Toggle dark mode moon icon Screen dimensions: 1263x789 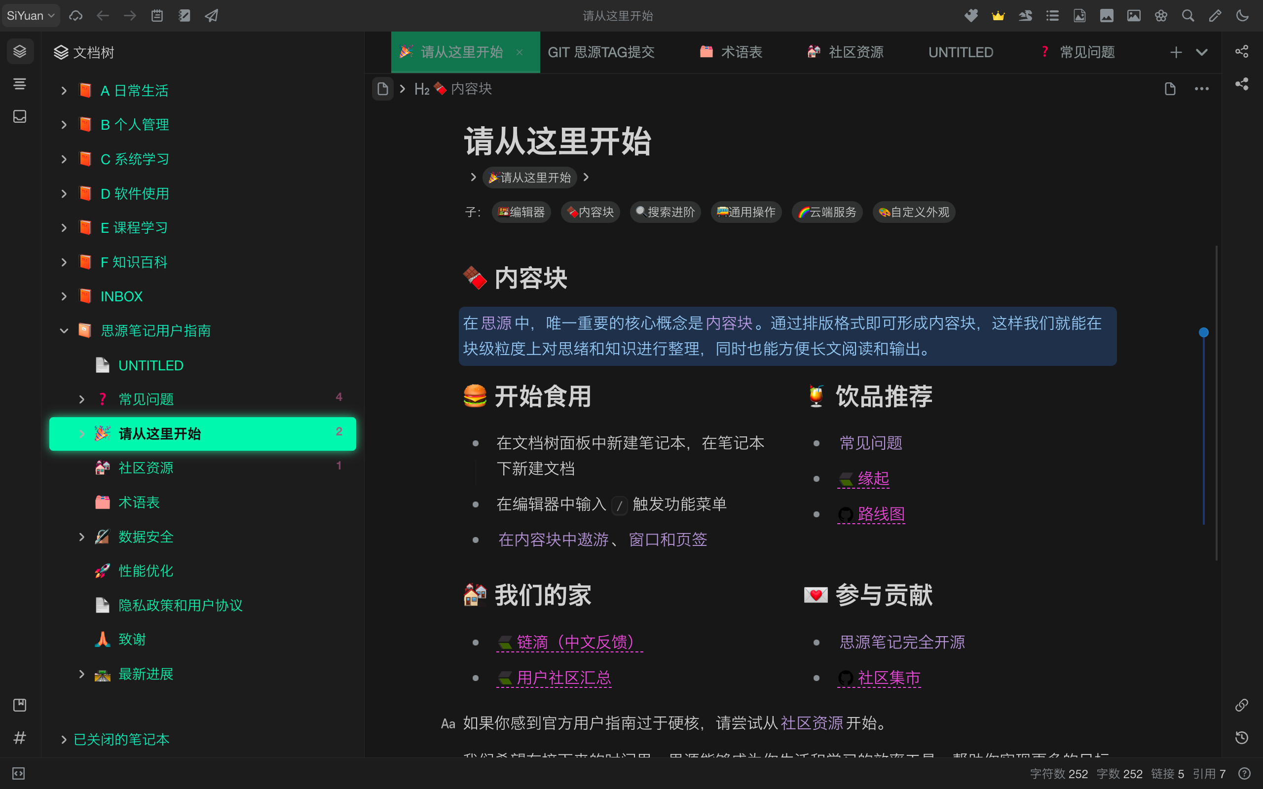click(1242, 16)
